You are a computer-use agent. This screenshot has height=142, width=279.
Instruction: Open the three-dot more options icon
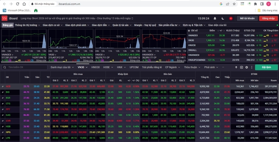tap(251, 67)
